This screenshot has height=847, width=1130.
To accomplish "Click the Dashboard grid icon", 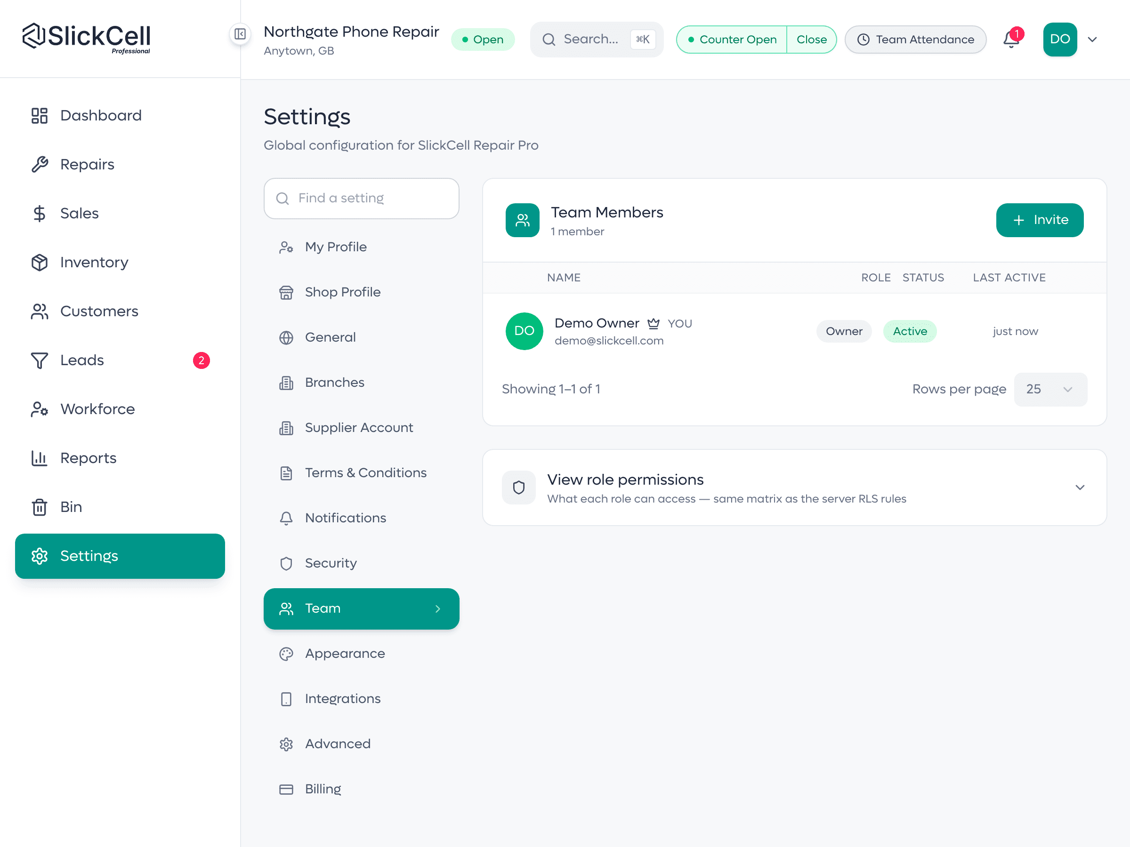I will coord(40,115).
